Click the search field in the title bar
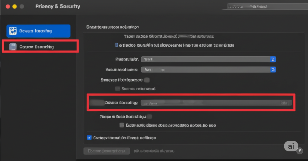The height and width of the screenshot is (161, 308). 267,7
